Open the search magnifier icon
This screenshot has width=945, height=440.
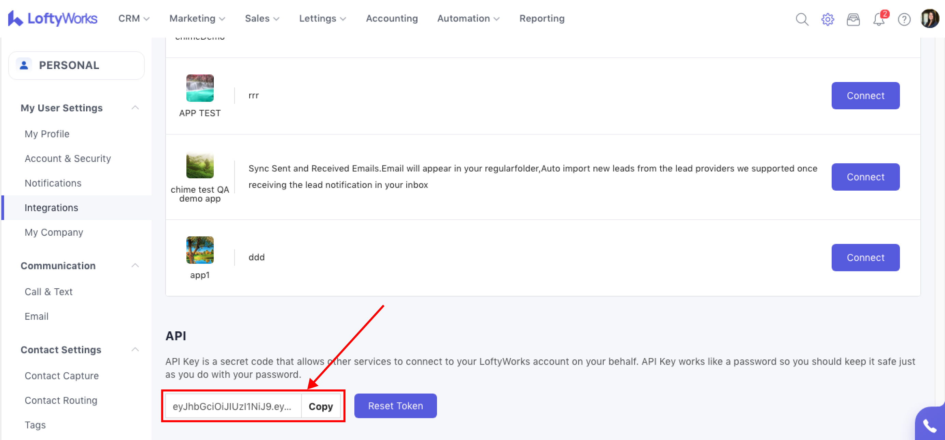(802, 19)
